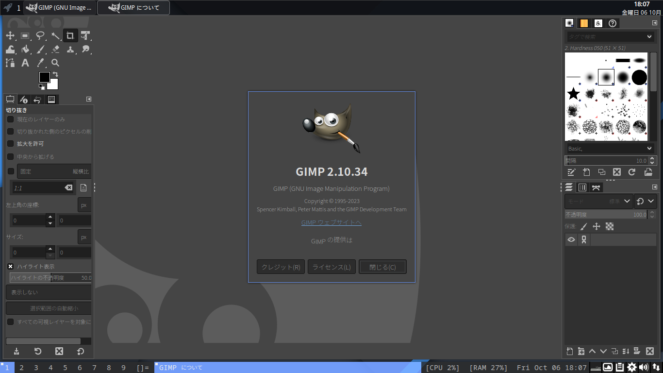
Task: Toggle 切り抜かれた側のピクセル checkbox
Action: pyautogui.click(x=10, y=131)
